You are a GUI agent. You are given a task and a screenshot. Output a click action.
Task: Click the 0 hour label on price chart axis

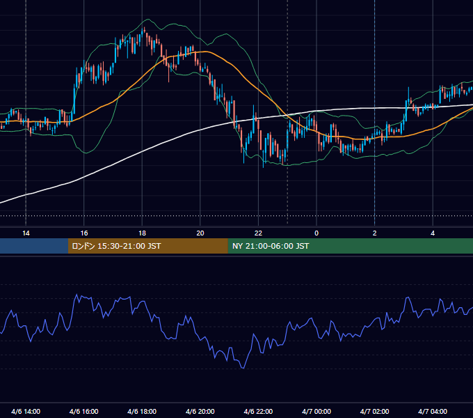(316, 233)
